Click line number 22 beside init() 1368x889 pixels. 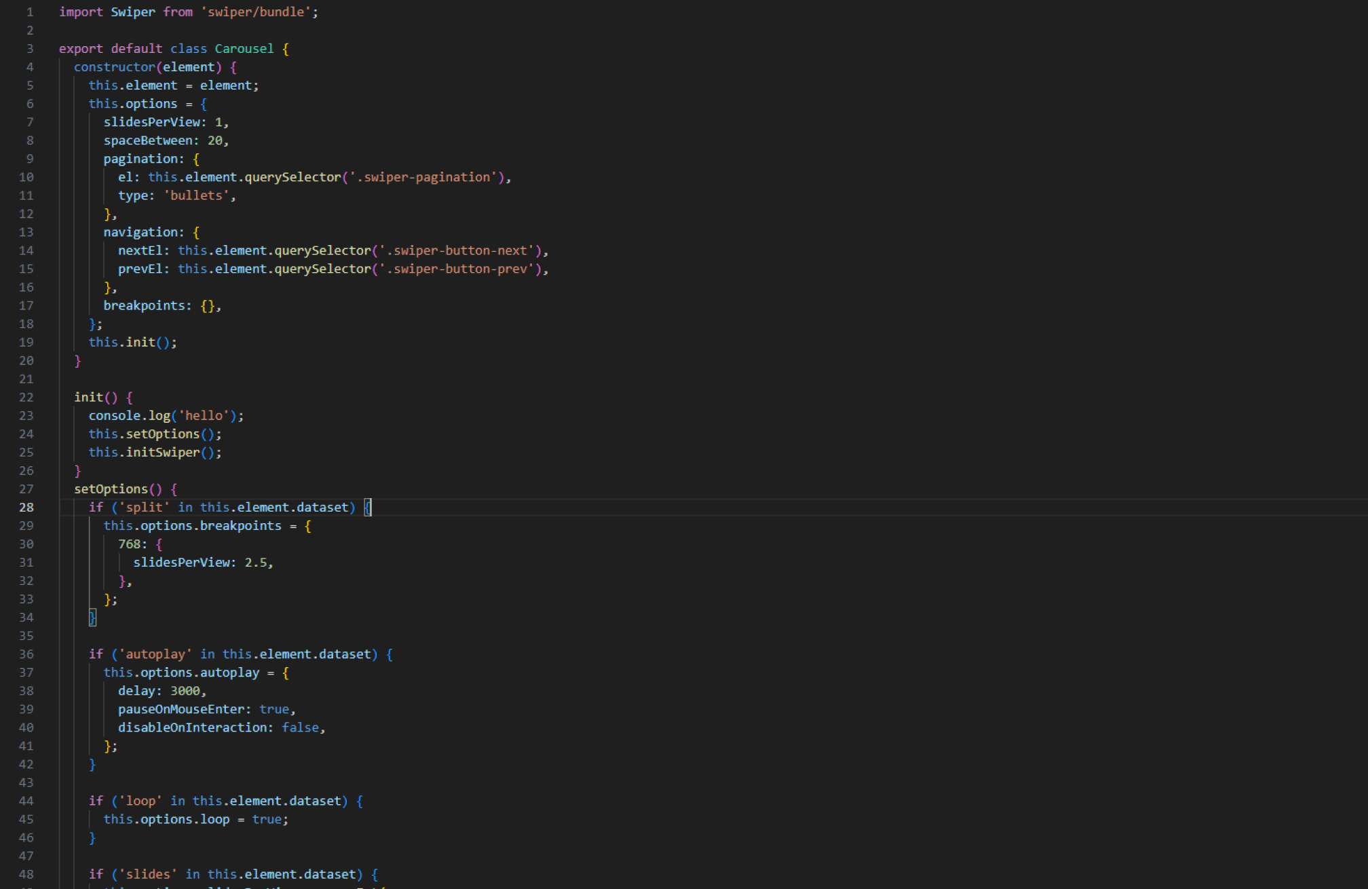coord(26,397)
